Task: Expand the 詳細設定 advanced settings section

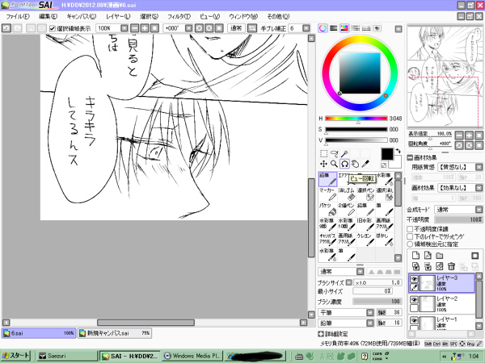Action: (x=322, y=333)
